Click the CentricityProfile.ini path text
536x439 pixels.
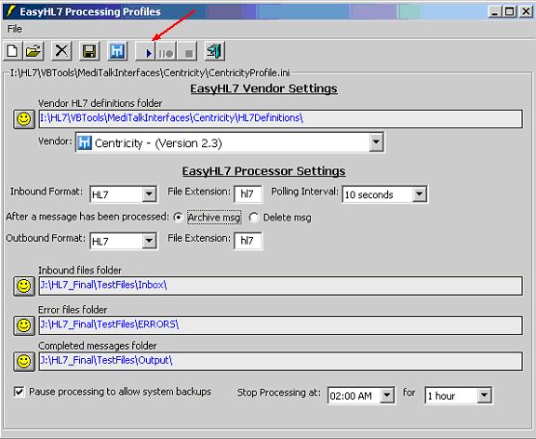click(150, 73)
